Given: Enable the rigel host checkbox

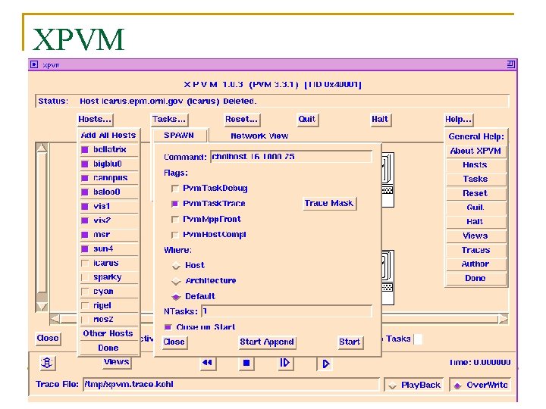Looking at the screenshot, I should pyautogui.click(x=85, y=306).
